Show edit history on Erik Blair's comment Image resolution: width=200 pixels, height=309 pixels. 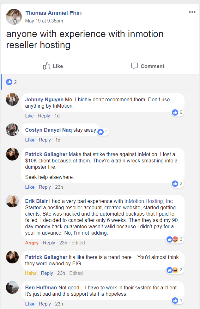(x=78, y=243)
